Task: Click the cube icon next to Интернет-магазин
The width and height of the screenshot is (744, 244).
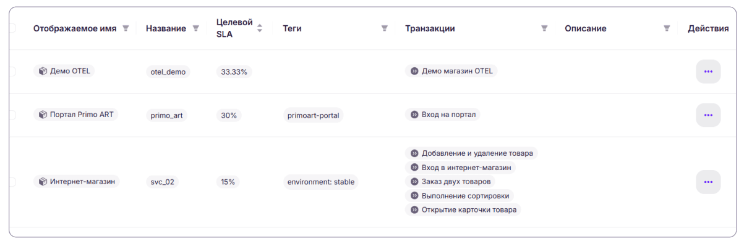Action: (x=43, y=182)
